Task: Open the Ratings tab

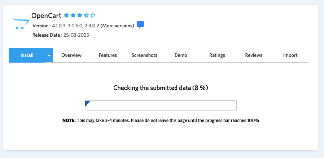Action: point(217,55)
